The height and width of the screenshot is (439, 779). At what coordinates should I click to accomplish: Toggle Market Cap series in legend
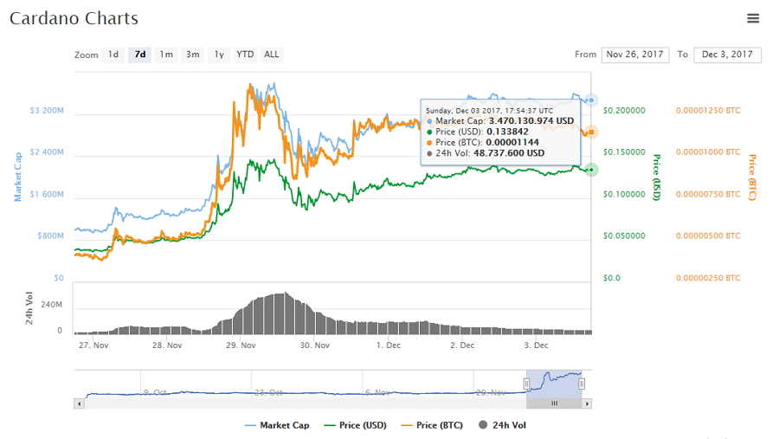coord(277,425)
